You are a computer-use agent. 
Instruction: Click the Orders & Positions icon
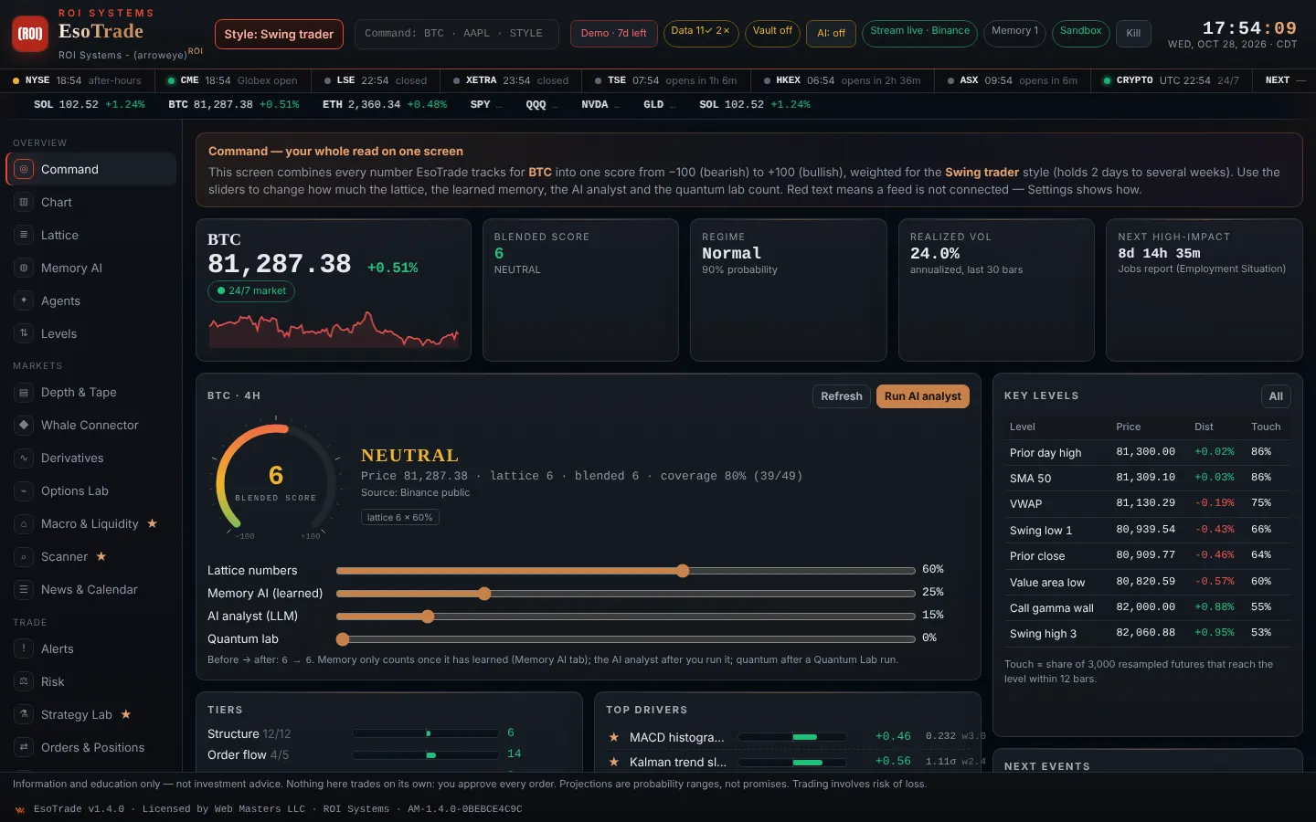[24, 747]
